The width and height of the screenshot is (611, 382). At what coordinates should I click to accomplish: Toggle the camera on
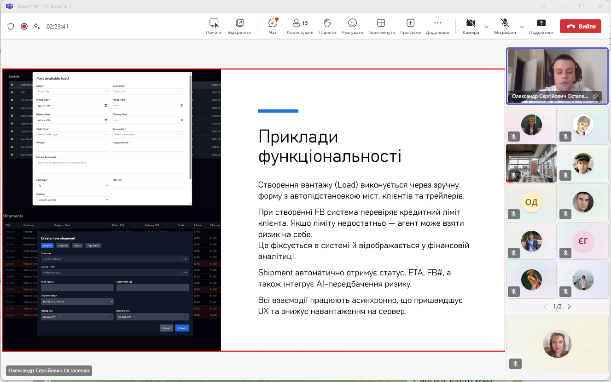pyautogui.click(x=471, y=26)
